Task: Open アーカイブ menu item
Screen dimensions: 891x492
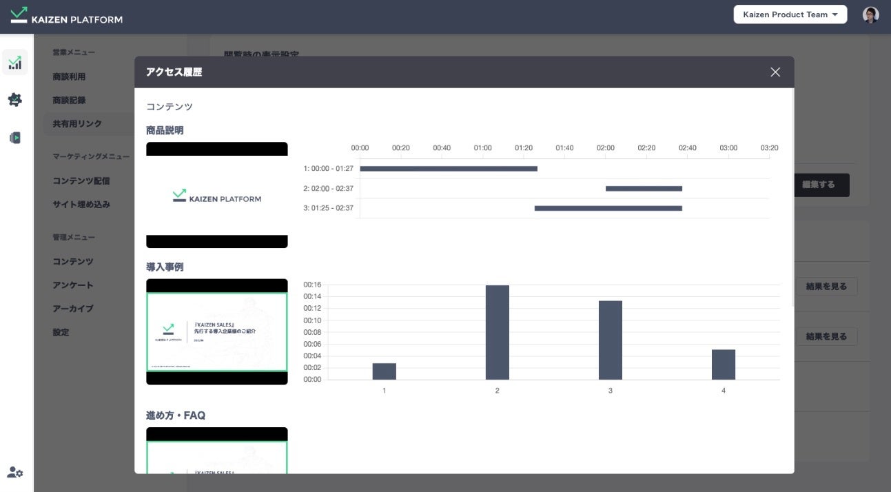Action: (73, 309)
